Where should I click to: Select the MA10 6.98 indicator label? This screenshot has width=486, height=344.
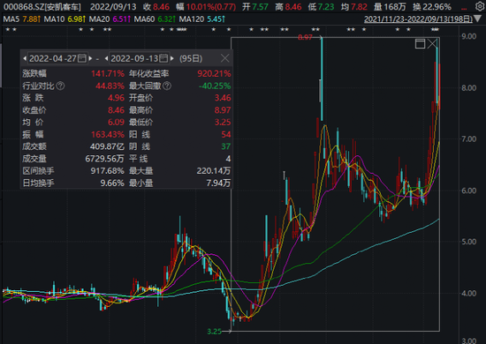point(65,19)
